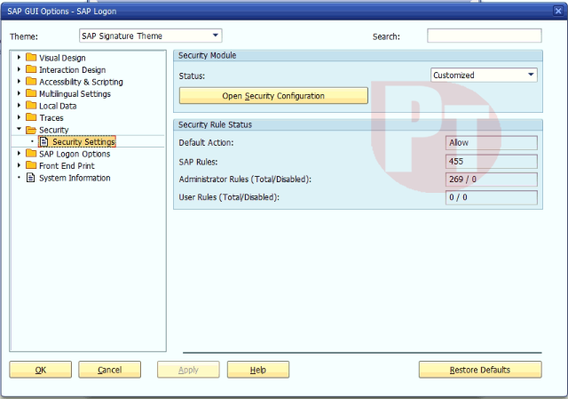The width and height of the screenshot is (568, 399).
Task: Click the Traces folder icon
Action: tap(31, 117)
